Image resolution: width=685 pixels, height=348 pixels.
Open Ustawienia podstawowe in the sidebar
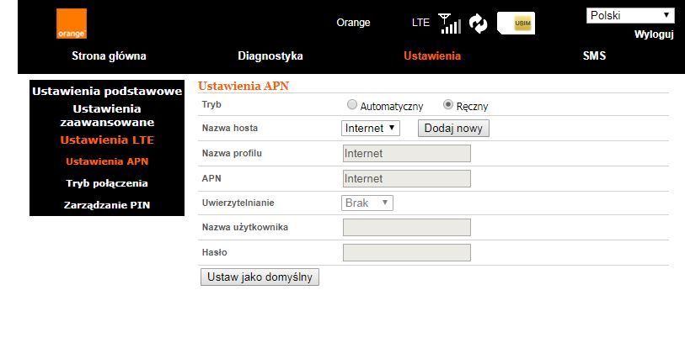pos(107,91)
